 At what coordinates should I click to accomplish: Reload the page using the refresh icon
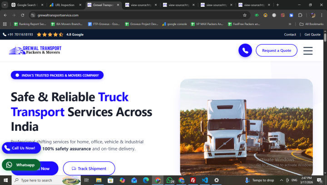coord(23,15)
